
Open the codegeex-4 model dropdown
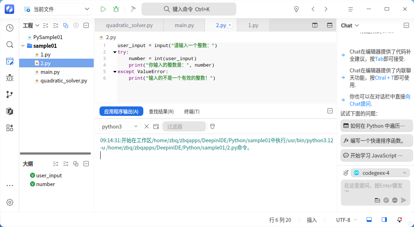(380, 173)
